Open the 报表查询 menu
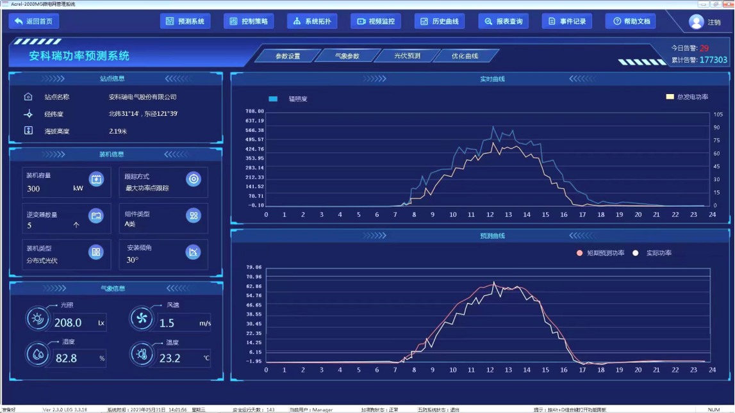This screenshot has width=735, height=413. 504,21
